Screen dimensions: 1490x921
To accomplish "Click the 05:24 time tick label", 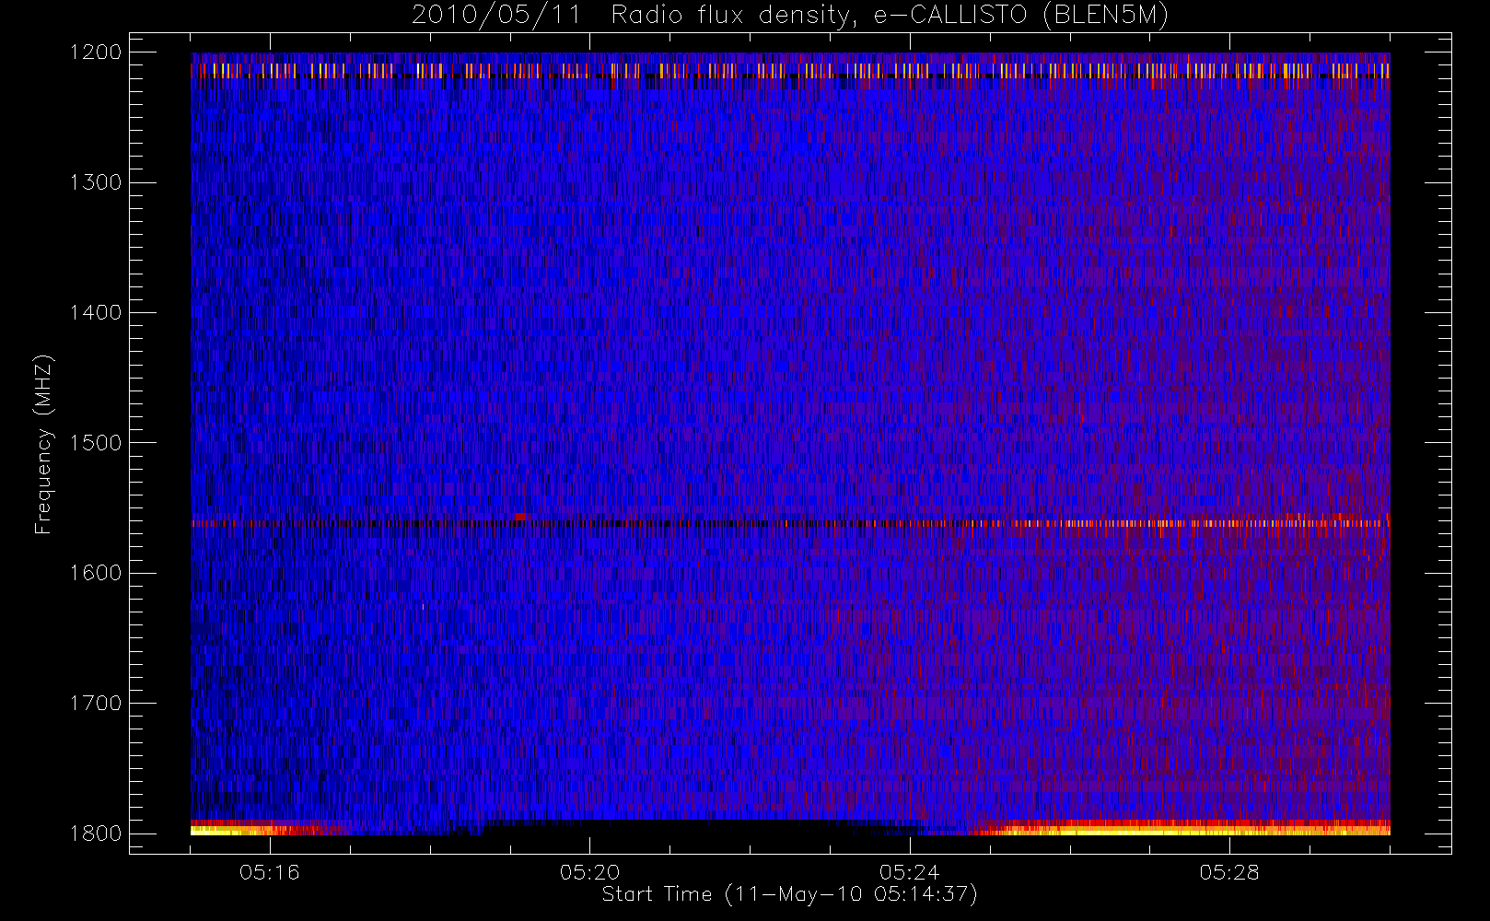I will [x=910, y=872].
